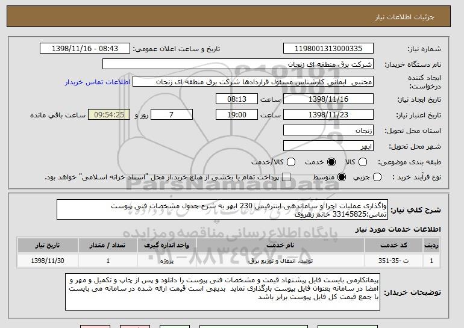Click the buyer name field شرکت برق منطقه ای زنجان
464x328 pixels.
[238, 64]
